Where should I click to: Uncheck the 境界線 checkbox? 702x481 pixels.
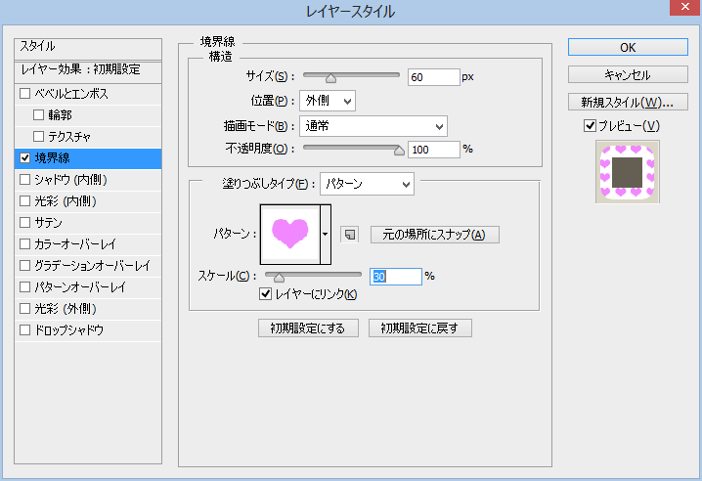(24, 158)
